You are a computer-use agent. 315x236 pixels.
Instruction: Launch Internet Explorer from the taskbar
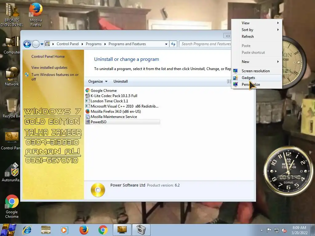pos(27,230)
